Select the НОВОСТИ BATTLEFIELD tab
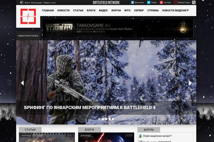This screenshot has width=214, height=142. point(28,36)
